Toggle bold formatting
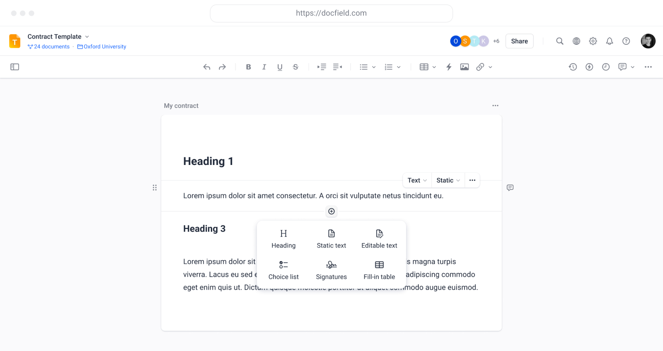The width and height of the screenshot is (663, 351). coord(248,67)
